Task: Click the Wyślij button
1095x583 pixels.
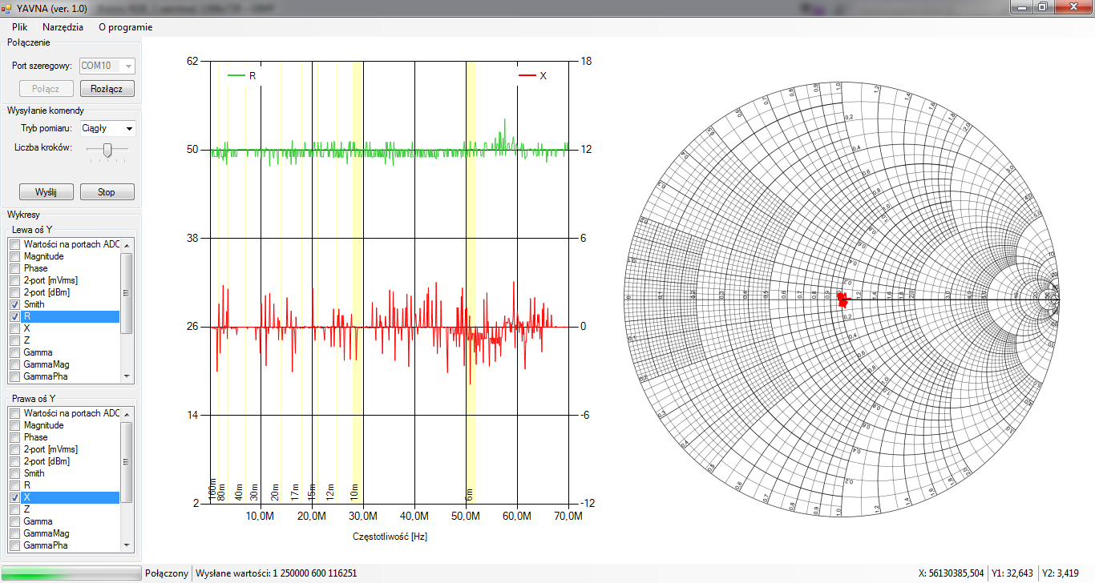Action: 46,192
